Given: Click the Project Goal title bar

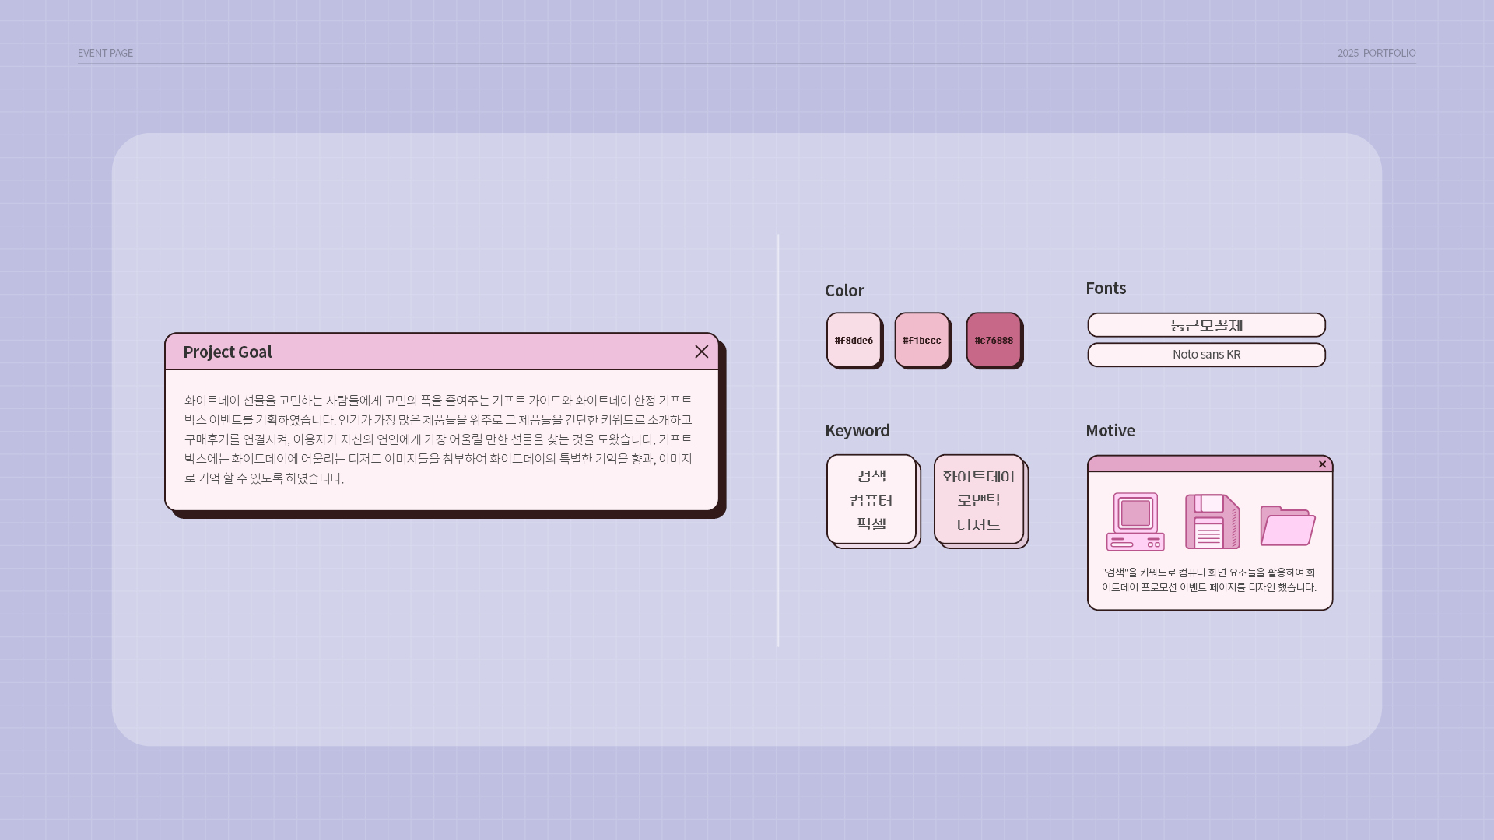Looking at the screenshot, I should point(441,352).
